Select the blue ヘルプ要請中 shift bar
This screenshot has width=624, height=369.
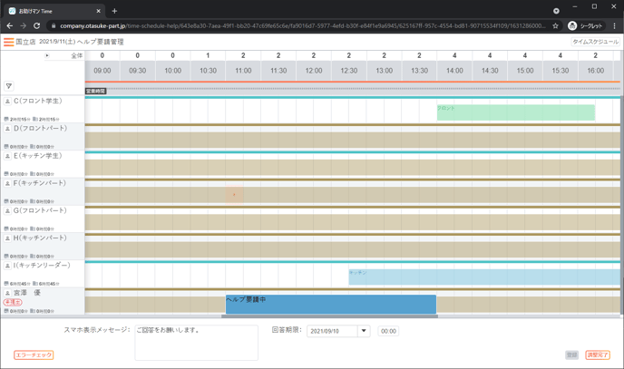(x=330, y=304)
